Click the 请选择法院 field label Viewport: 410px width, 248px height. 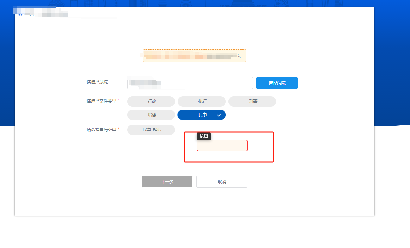tap(97, 82)
